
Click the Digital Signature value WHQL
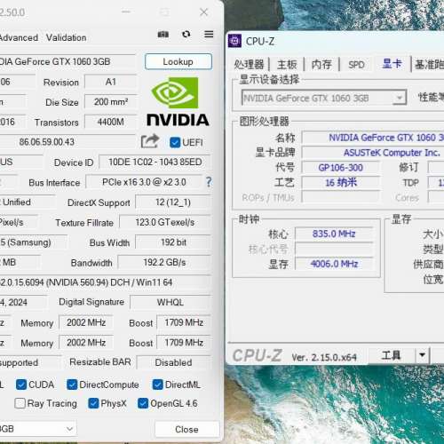(x=170, y=302)
